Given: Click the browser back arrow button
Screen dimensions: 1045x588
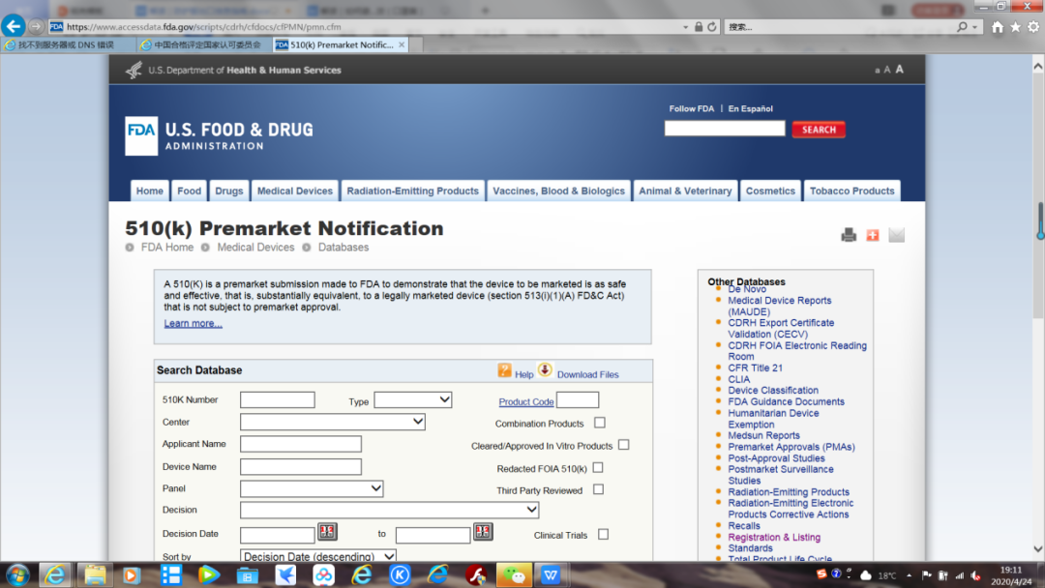Looking at the screenshot, I should tap(14, 27).
